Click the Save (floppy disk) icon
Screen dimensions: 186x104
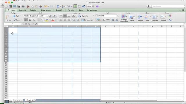click(19, 6)
